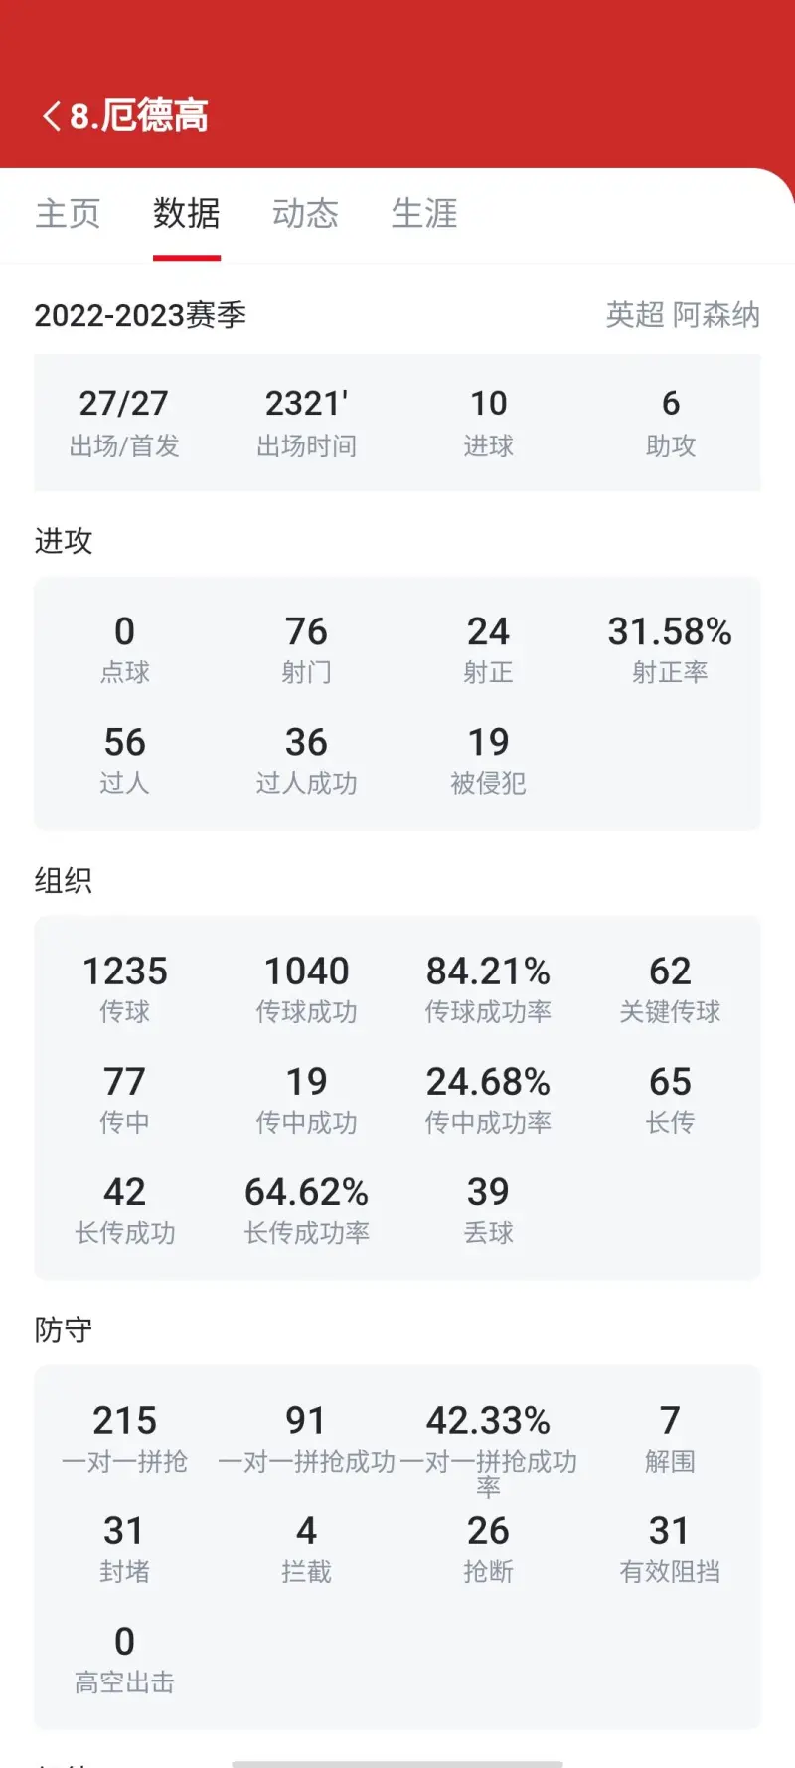Image resolution: width=795 pixels, height=1768 pixels.
Task: Select the 数据 tab
Action: [x=187, y=213]
